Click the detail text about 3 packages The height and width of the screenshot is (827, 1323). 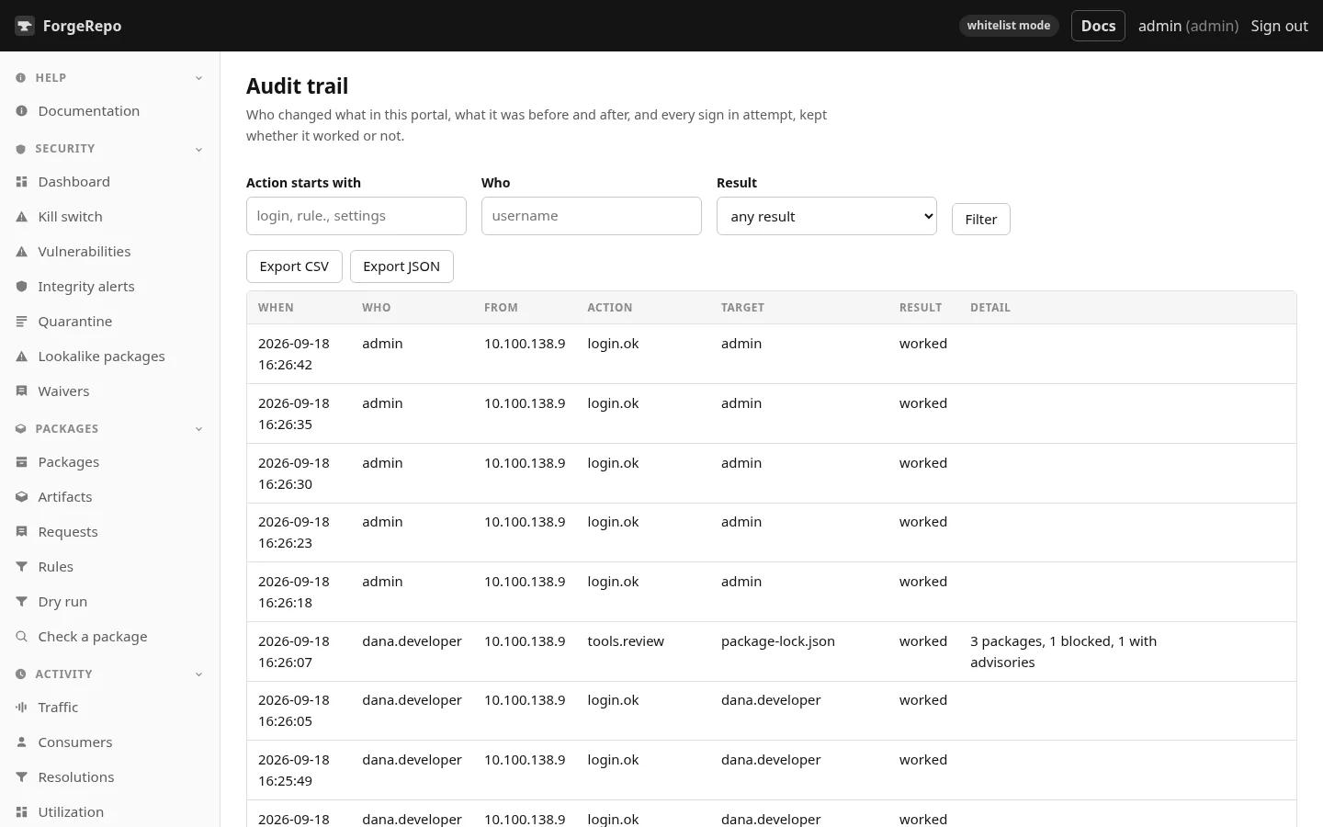[1064, 651]
